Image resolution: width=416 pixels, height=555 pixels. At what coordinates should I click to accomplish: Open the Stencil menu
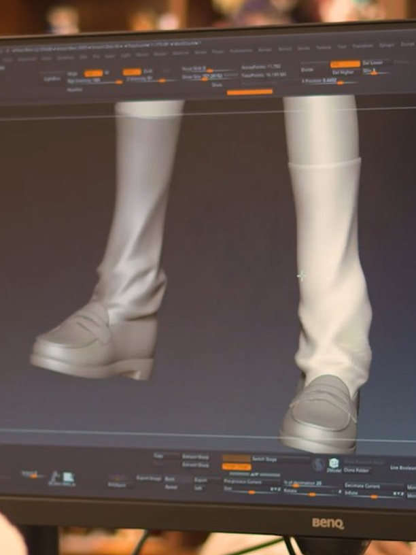285,49
